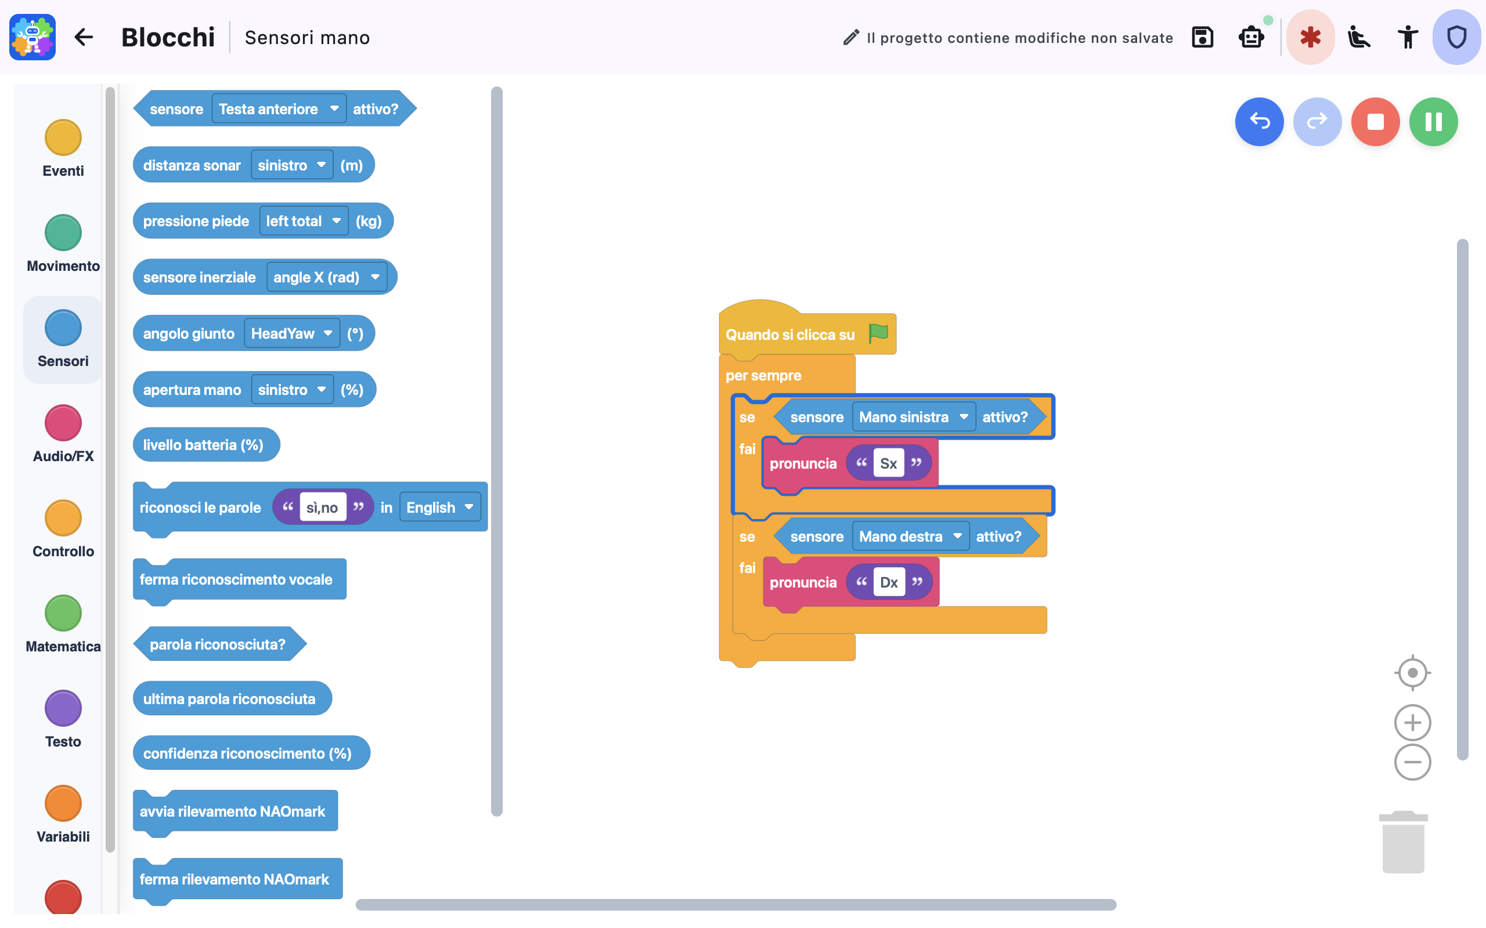Center the workspace view
Image resolution: width=1486 pixels, height=928 pixels.
coord(1412,673)
